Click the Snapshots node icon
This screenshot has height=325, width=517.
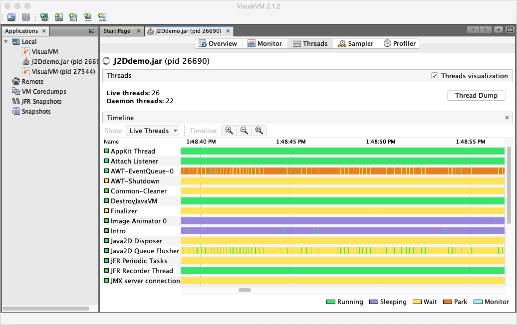(16, 111)
